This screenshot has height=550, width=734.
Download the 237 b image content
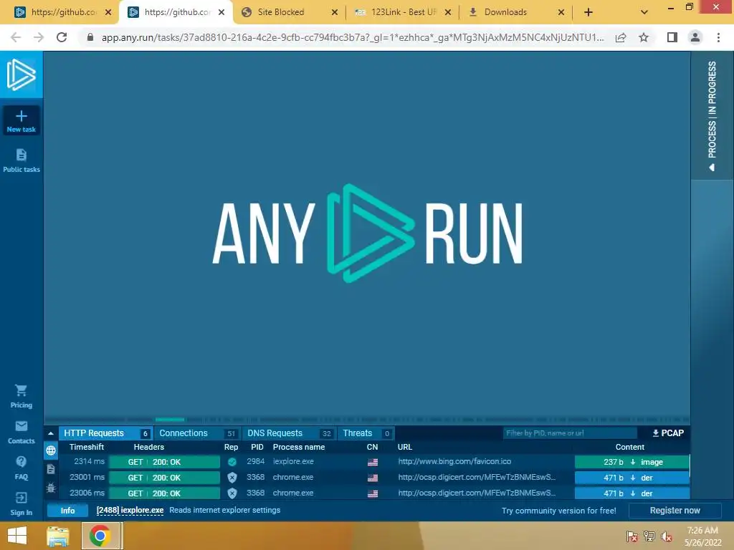(632, 462)
